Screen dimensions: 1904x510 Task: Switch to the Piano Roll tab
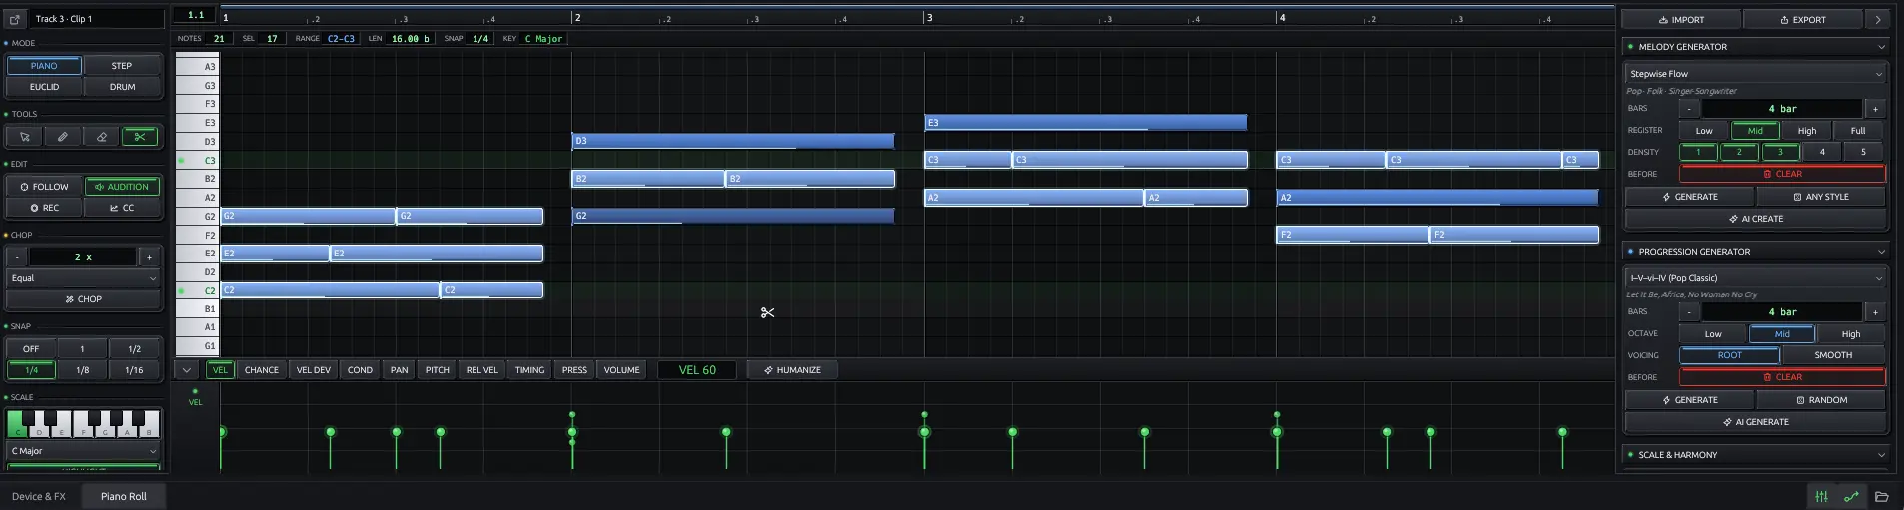coord(124,496)
